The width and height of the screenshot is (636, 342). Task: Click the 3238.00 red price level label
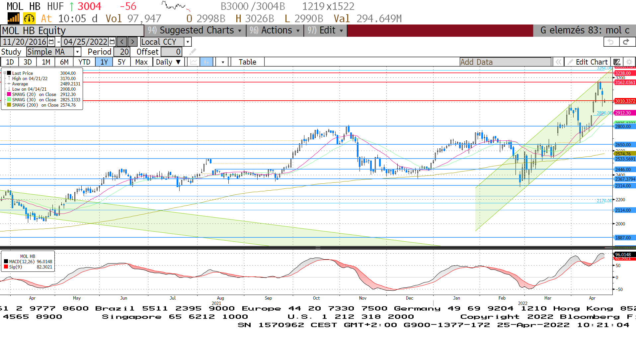coord(625,73)
